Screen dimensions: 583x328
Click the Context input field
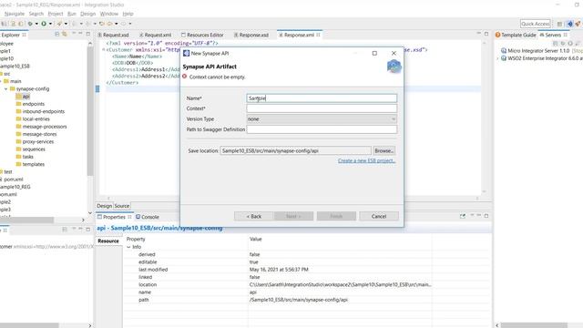pos(322,108)
